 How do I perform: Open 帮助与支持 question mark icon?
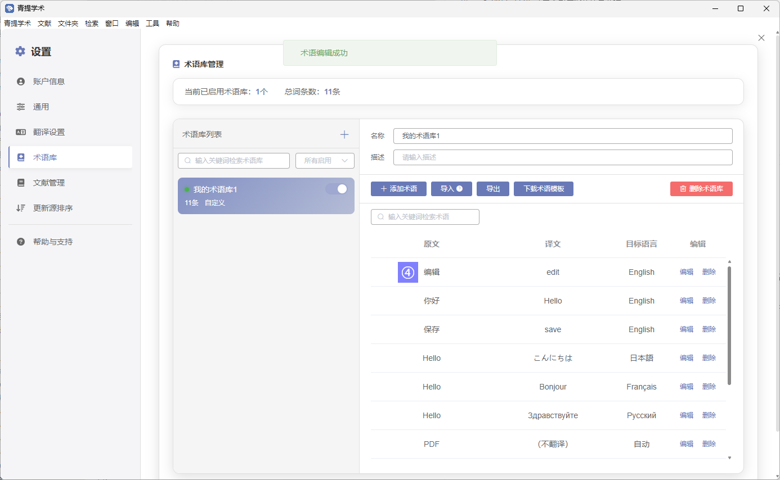click(21, 242)
